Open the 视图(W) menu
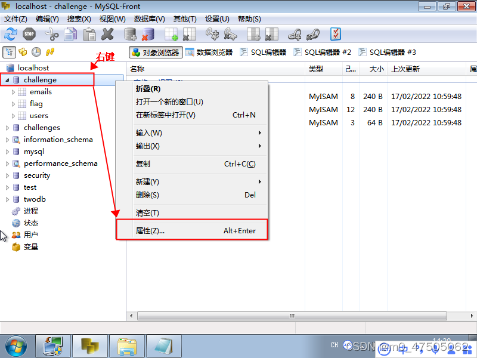477x358 pixels. tap(112, 19)
